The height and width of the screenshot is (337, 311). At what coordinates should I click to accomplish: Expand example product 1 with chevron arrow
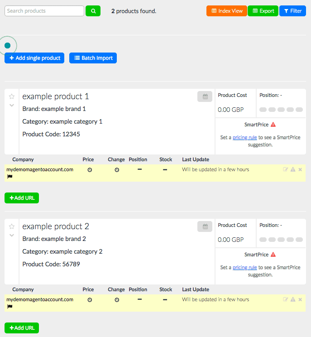[x=12, y=106]
